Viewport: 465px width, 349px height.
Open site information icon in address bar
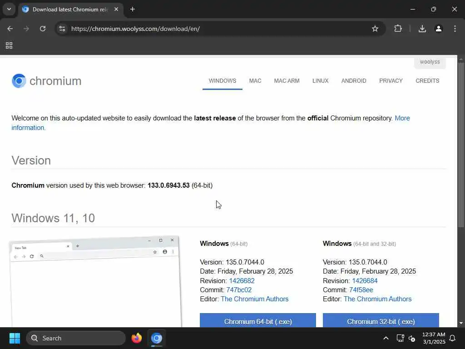pos(62,29)
